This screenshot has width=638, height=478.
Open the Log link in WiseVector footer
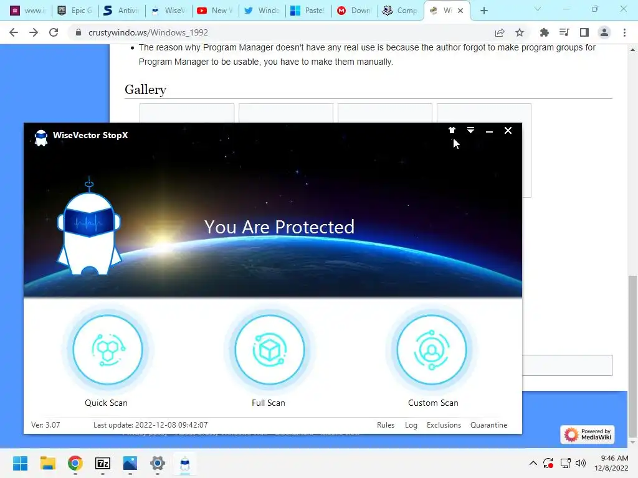point(411,424)
